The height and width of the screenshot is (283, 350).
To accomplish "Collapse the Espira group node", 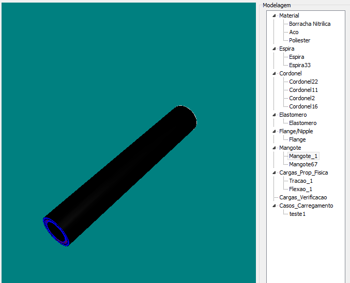I will coord(274,49).
